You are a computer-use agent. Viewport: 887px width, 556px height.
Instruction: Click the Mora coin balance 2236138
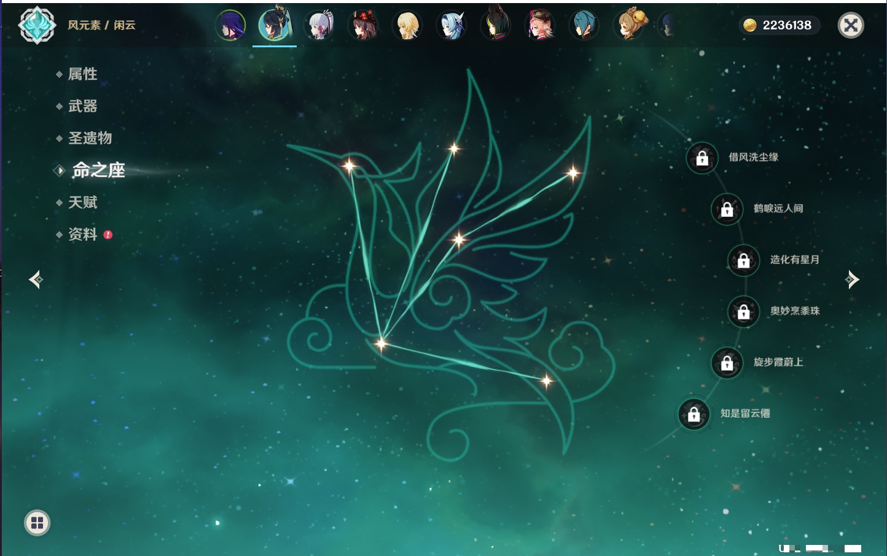pos(778,25)
